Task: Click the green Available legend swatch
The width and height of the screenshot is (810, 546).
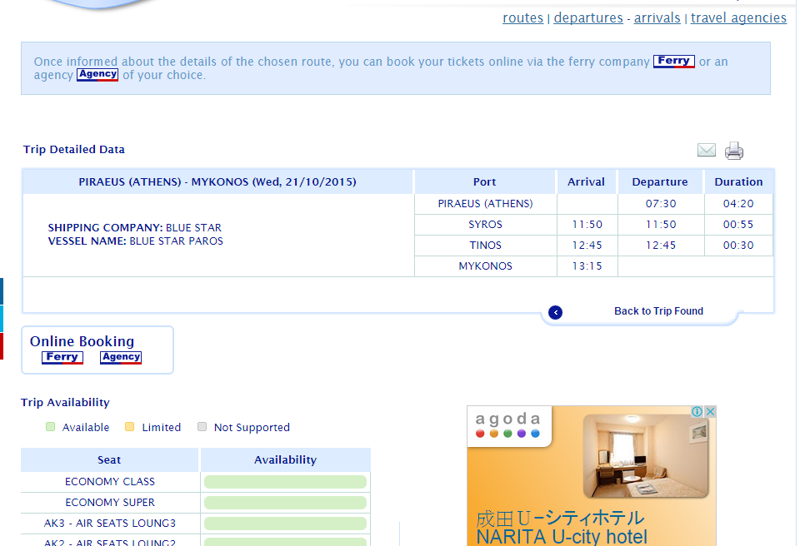Action: 50,427
